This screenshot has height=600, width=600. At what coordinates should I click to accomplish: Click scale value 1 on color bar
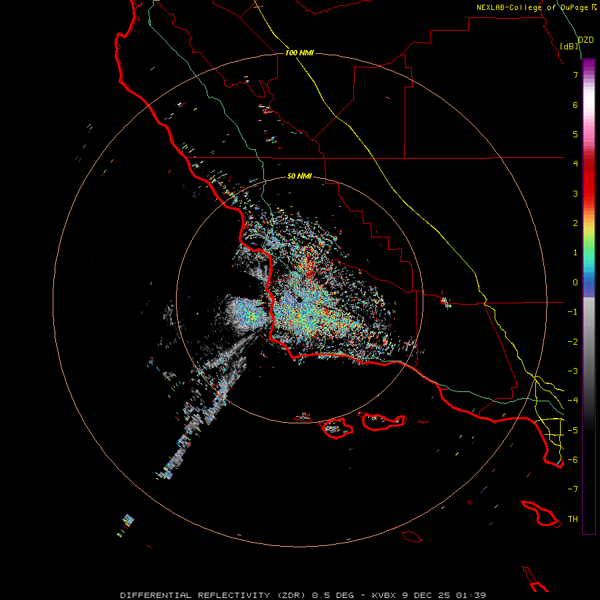pos(575,253)
